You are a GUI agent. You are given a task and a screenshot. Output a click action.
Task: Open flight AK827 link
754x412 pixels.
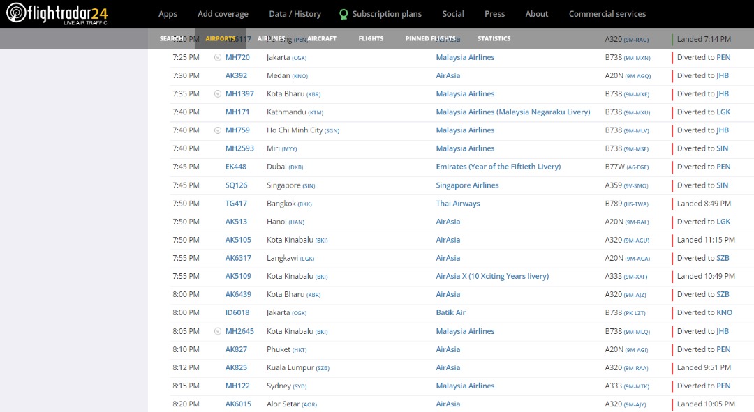(x=236, y=349)
